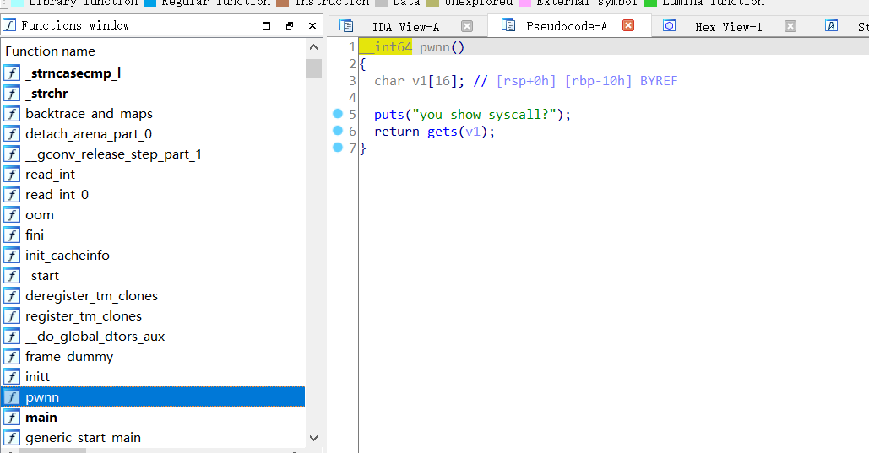Click the up arrow of functions scrollbar

[x=313, y=47]
